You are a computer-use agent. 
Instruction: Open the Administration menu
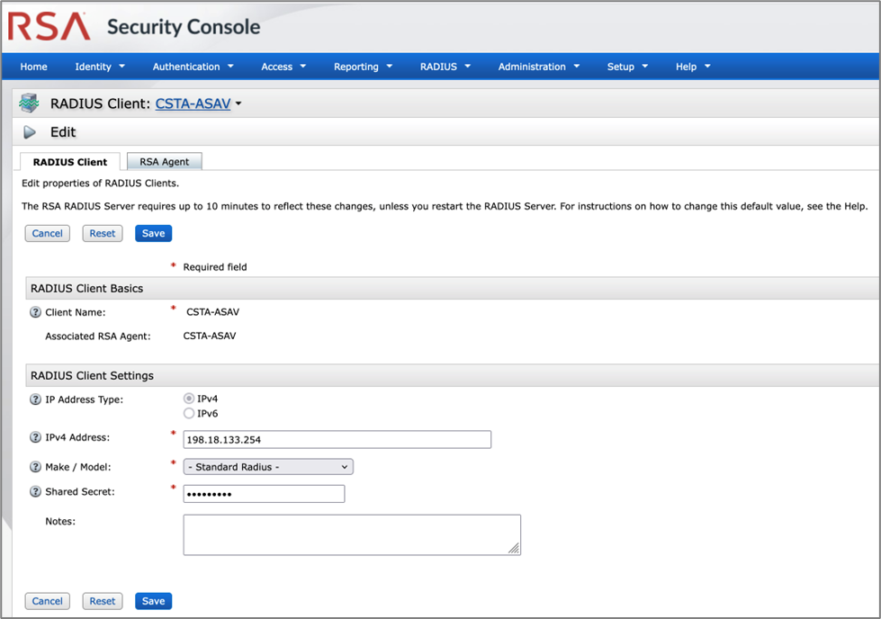click(x=538, y=67)
